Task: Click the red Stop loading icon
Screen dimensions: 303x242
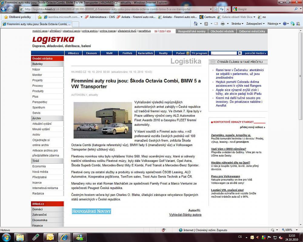Action: (x=228, y=9)
